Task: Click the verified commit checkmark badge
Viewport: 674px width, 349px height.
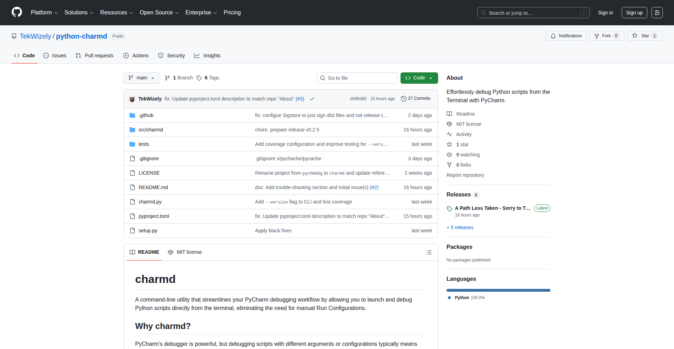Action: [x=312, y=99]
